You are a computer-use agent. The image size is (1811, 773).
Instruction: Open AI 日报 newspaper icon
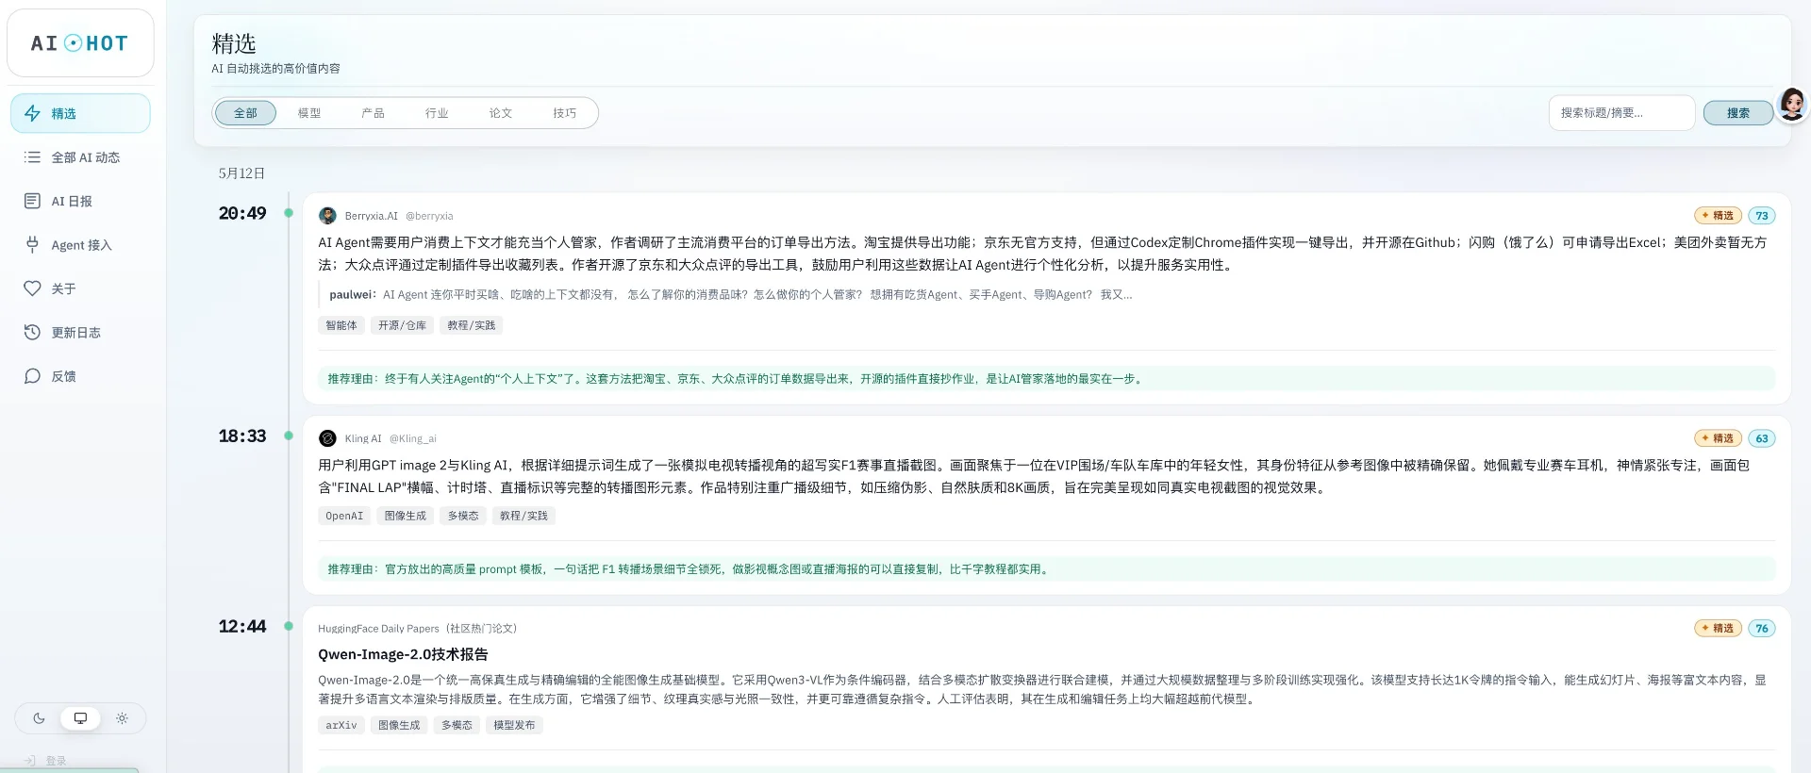(x=32, y=201)
